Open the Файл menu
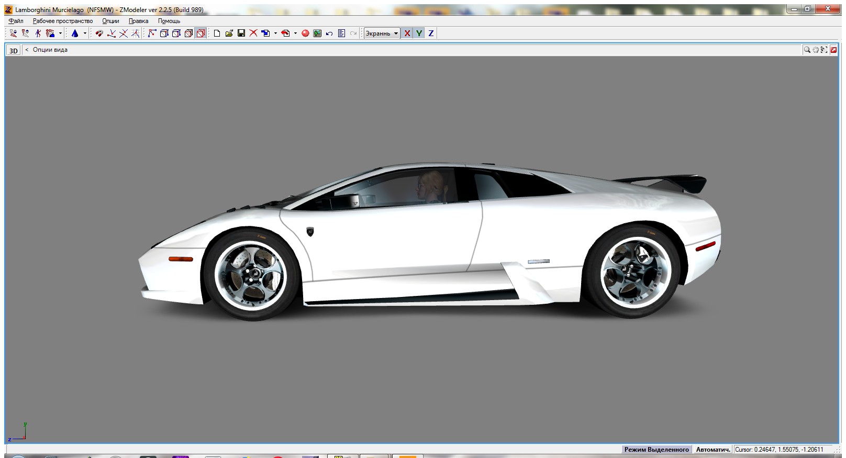 pos(16,21)
